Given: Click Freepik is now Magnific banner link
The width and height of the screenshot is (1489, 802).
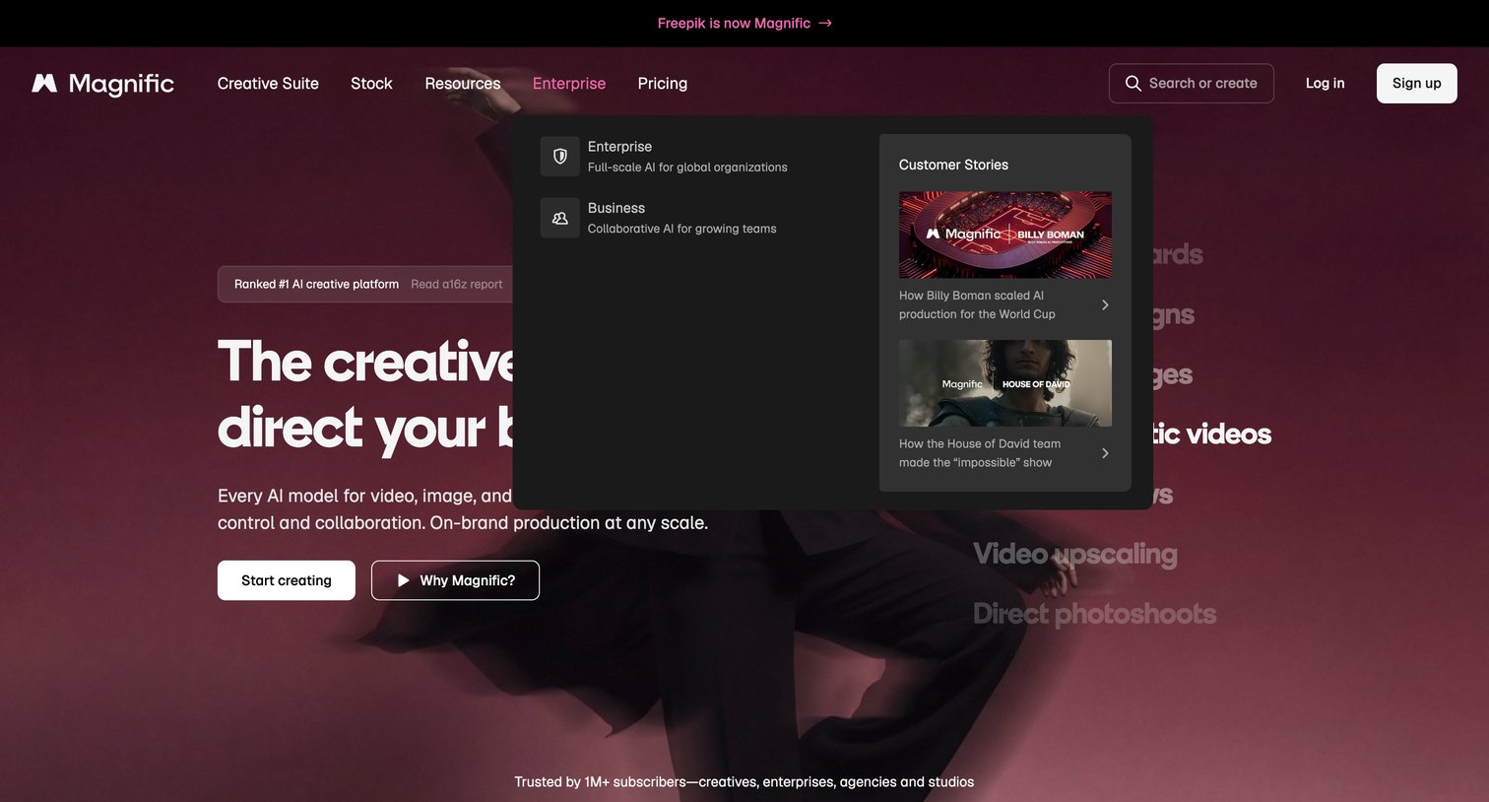Looking at the screenshot, I should [744, 24].
